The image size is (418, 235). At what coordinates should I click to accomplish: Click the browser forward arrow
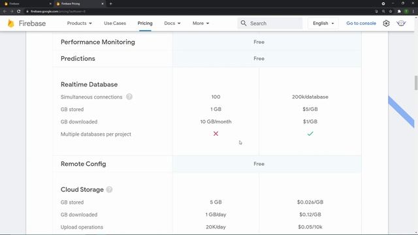(x=12, y=12)
